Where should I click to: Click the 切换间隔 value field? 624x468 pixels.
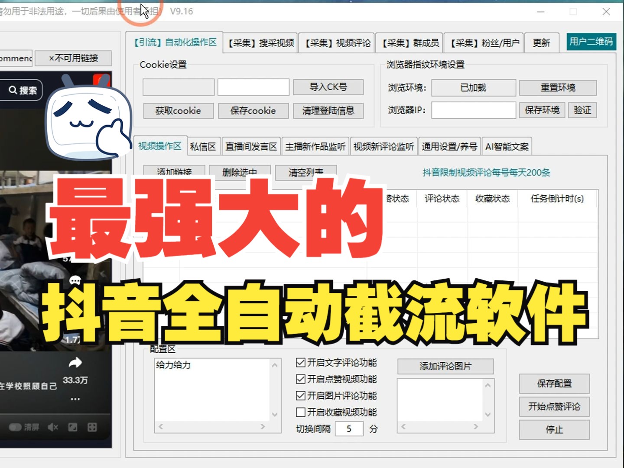[349, 429]
